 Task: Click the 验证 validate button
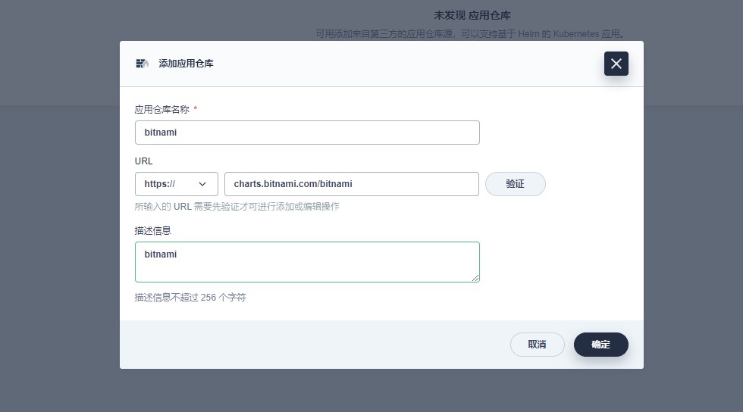click(x=515, y=184)
